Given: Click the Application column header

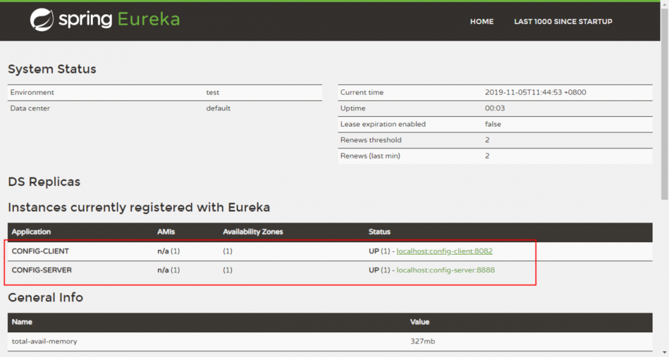Looking at the screenshot, I should (31, 231).
